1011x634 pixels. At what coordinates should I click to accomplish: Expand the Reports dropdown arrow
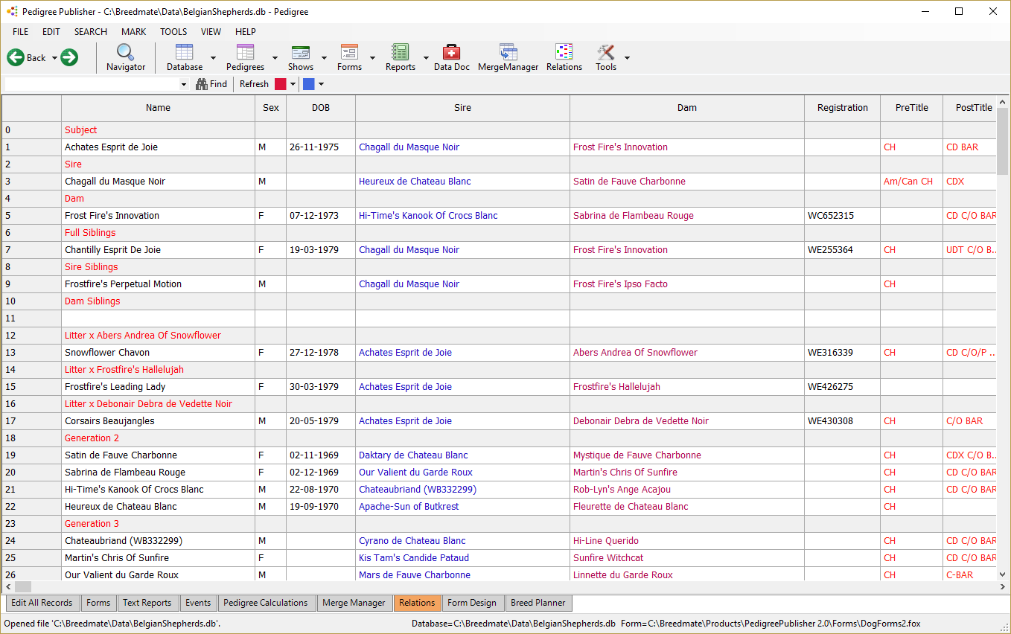426,58
